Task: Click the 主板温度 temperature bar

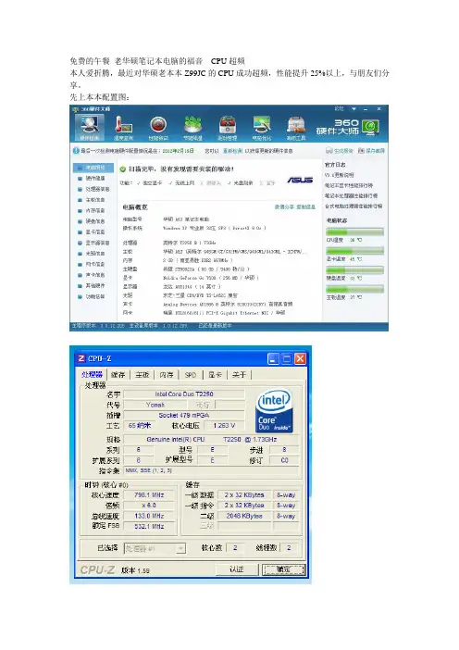Action: click(x=354, y=289)
